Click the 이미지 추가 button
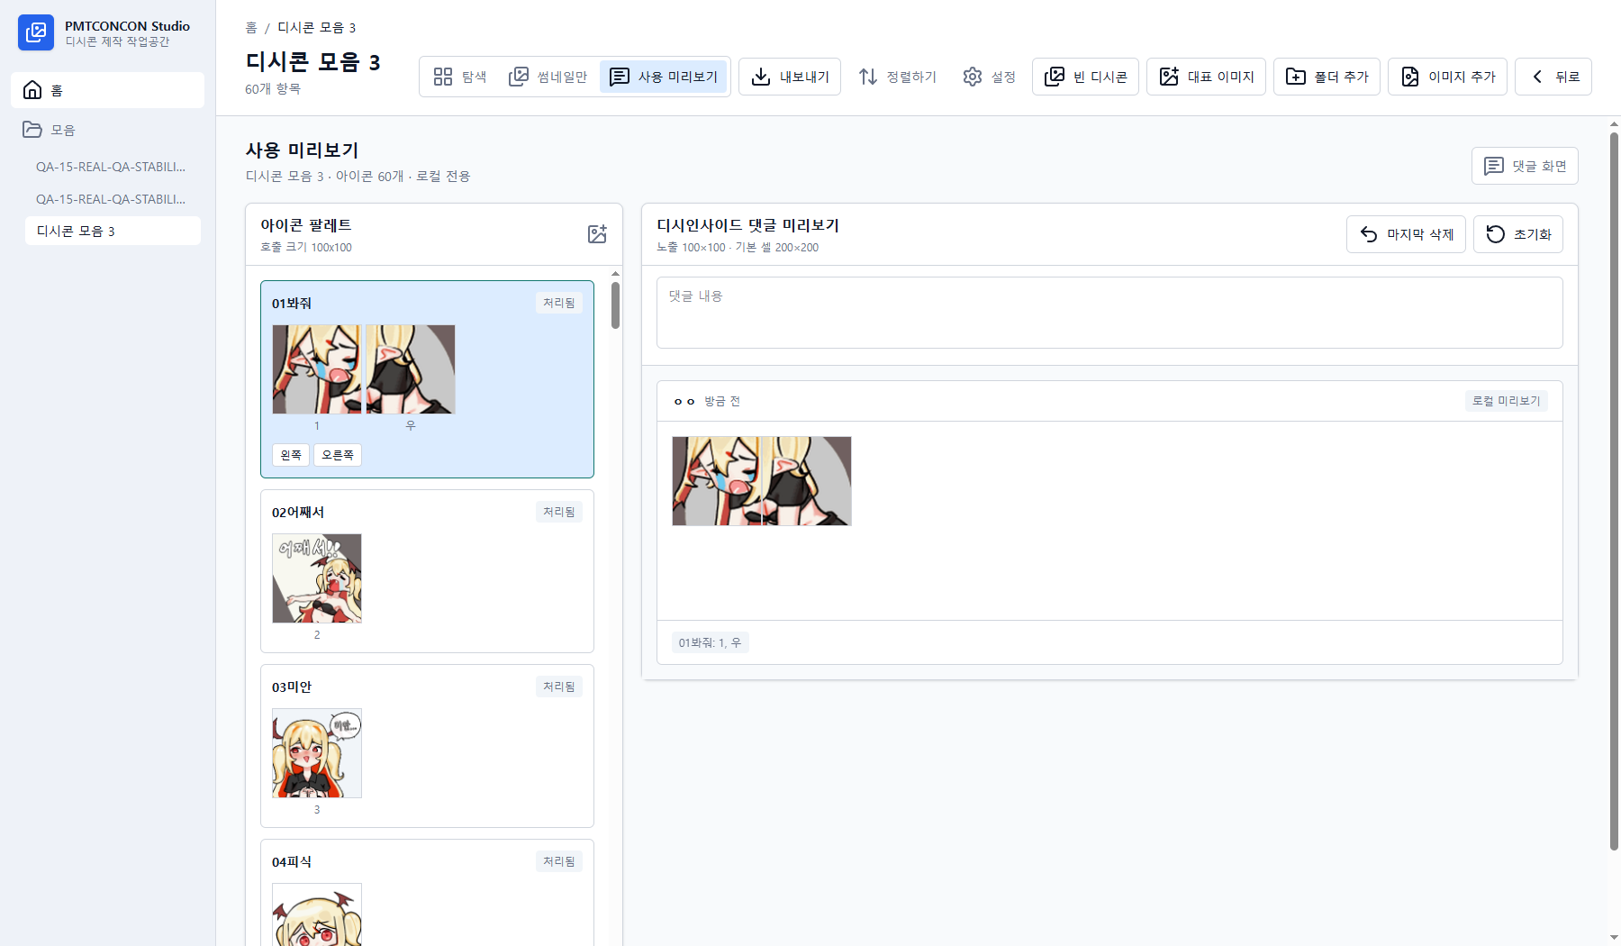Image resolution: width=1621 pixels, height=946 pixels. (1447, 77)
